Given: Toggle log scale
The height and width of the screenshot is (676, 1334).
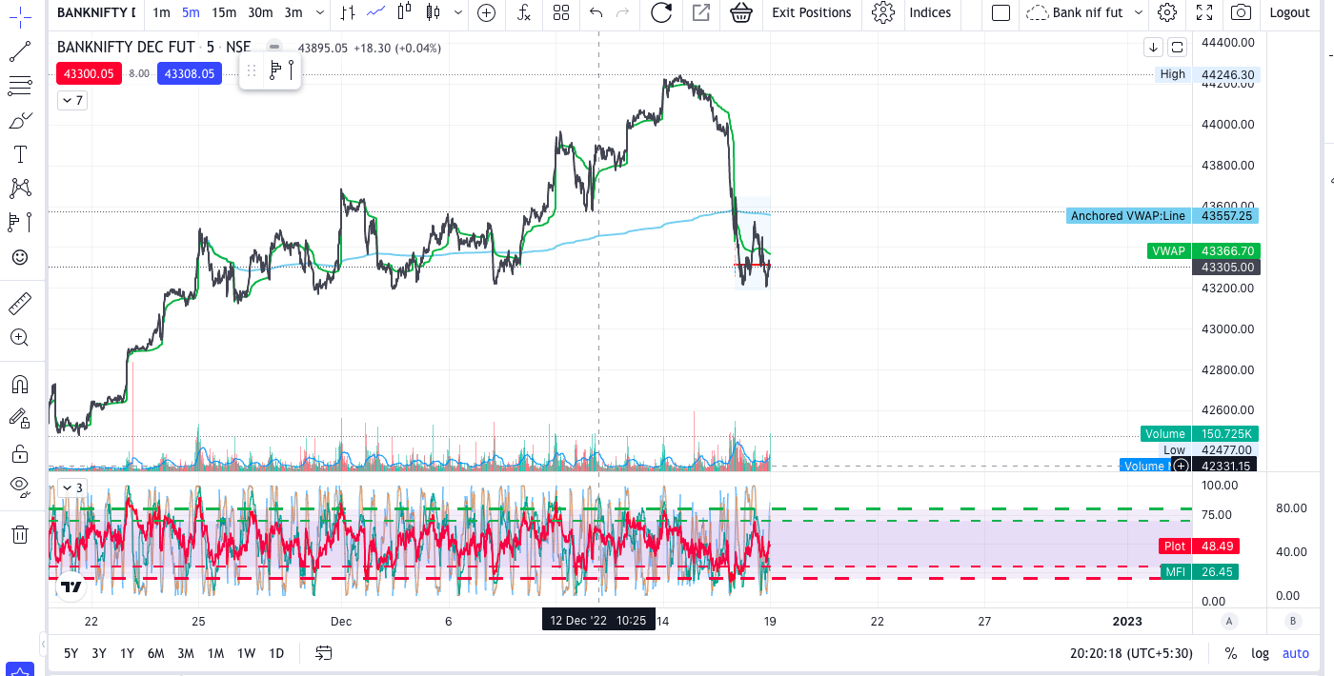Looking at the screenshot, I should point(1261,653).
